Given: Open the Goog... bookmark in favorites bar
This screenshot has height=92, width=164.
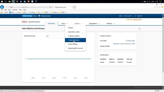Looking at the screenshot, I should pyautogui.click(x=33, y=12).
